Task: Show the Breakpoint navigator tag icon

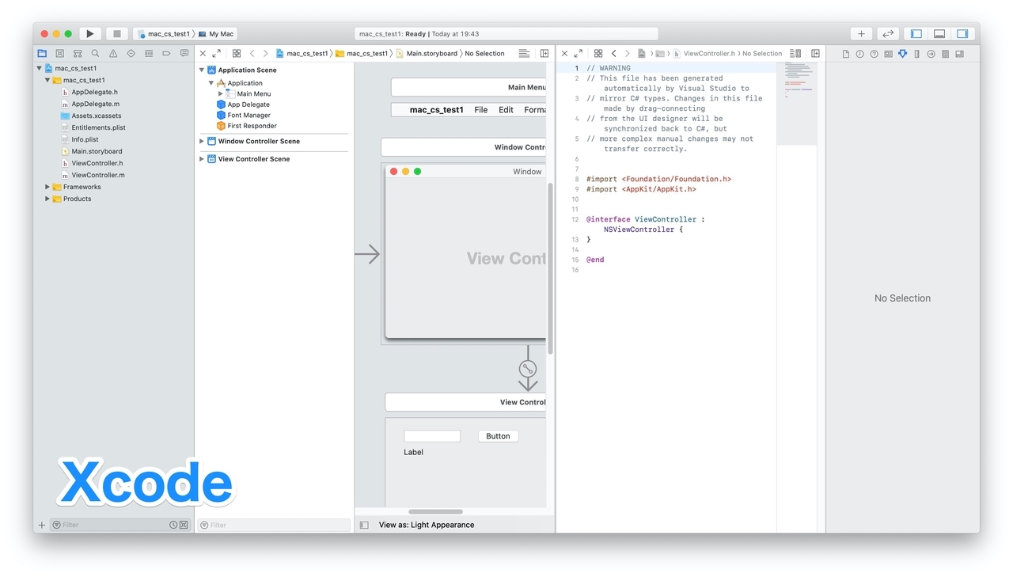Action: [x=167, y=52]
